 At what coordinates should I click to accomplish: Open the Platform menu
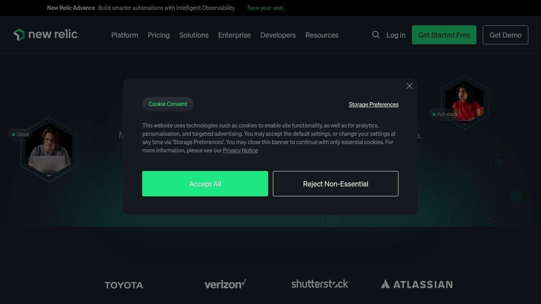[x=125, y=35]
